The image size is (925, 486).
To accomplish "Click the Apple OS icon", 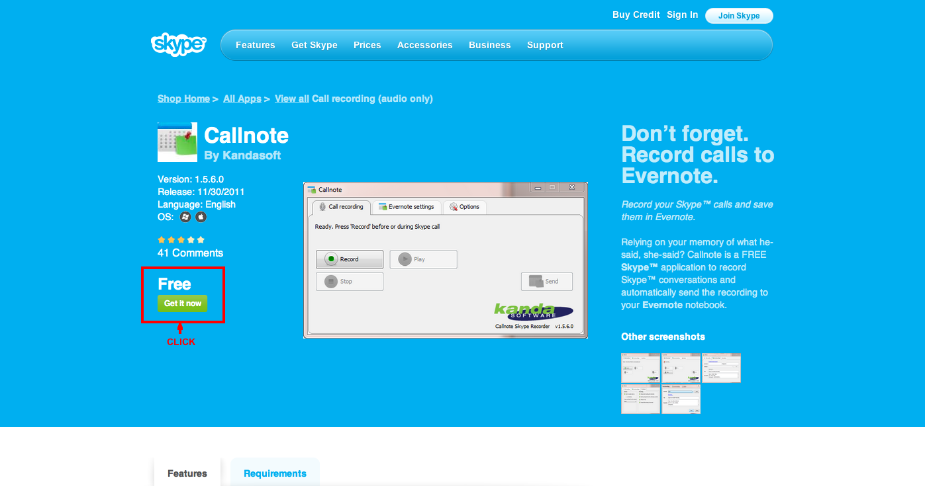I will (201, 217).
